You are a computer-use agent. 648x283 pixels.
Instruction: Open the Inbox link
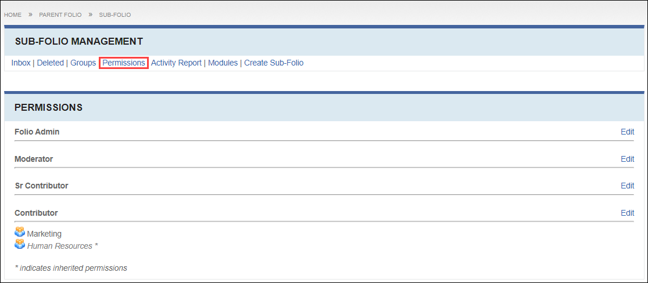point(21,63)
